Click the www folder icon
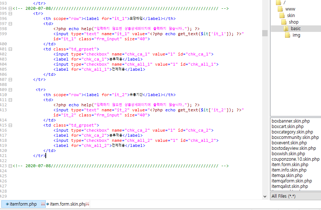This screenshot has height=210, width=321. 280,9
